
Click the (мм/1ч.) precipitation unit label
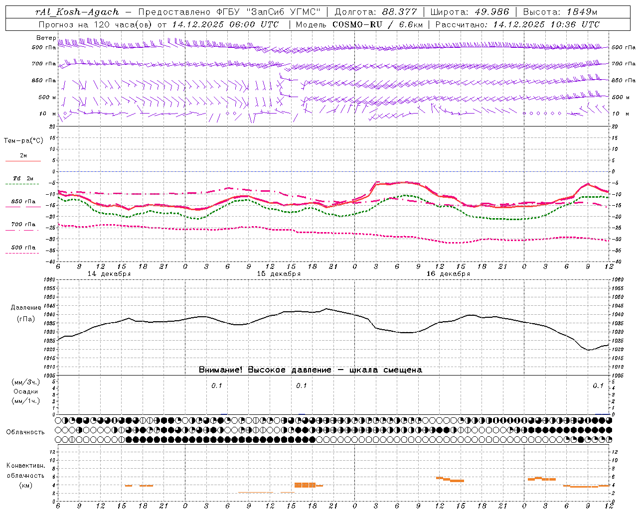tap(26, 401)
